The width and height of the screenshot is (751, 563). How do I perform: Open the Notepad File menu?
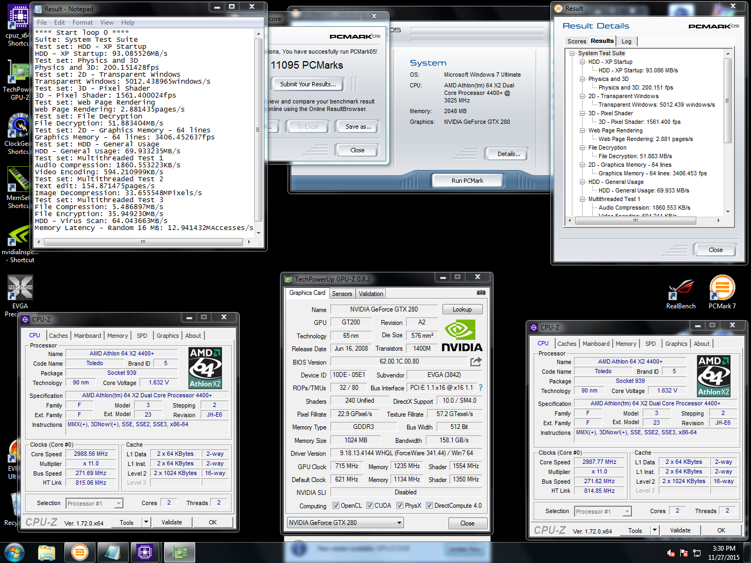point(42,23)
